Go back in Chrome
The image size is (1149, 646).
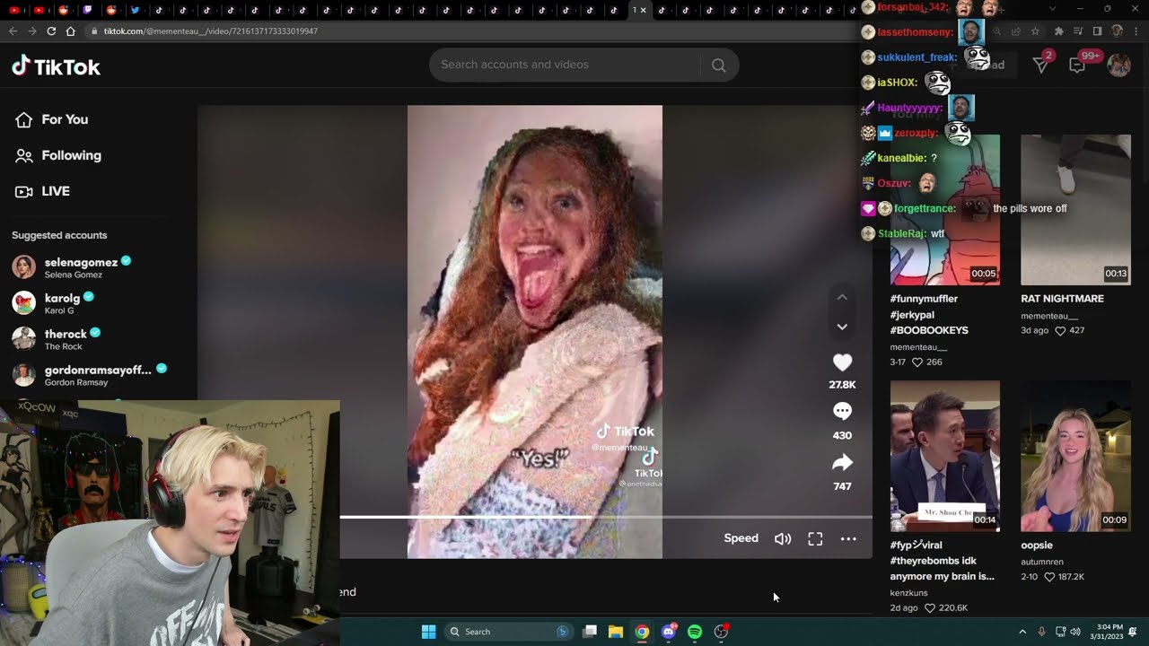[13, 31]
